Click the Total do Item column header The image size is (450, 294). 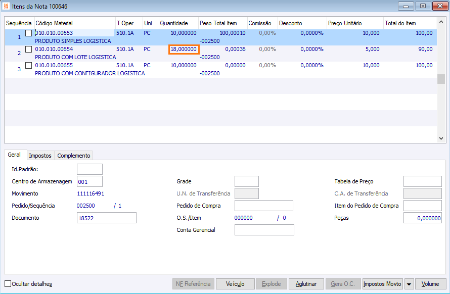coord(410,23)
